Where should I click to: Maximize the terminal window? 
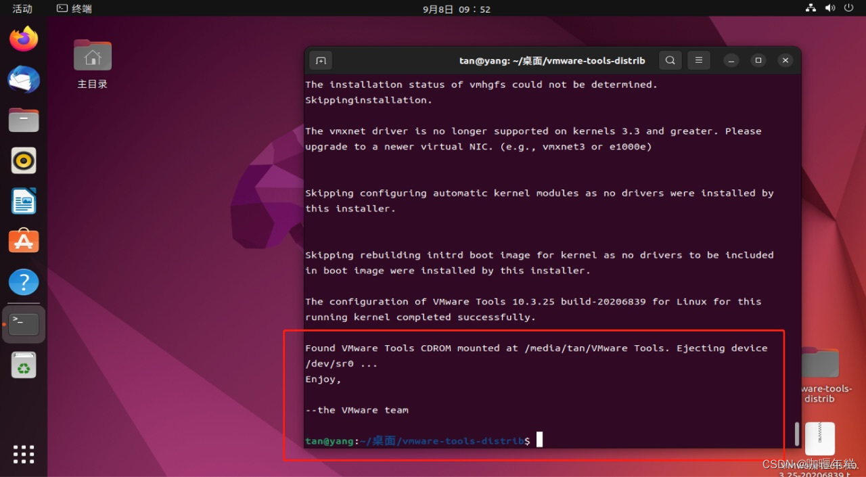[x=758, y=60]
